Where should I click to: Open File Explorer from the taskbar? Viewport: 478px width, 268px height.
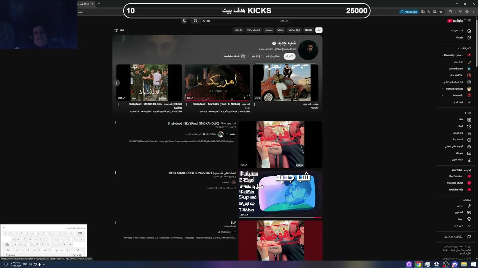(x=464, y=264)
